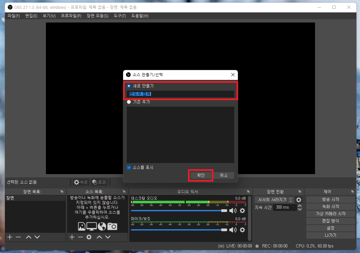
Task: Open the 보기(V) menu
Action: (x=49, y=16)
